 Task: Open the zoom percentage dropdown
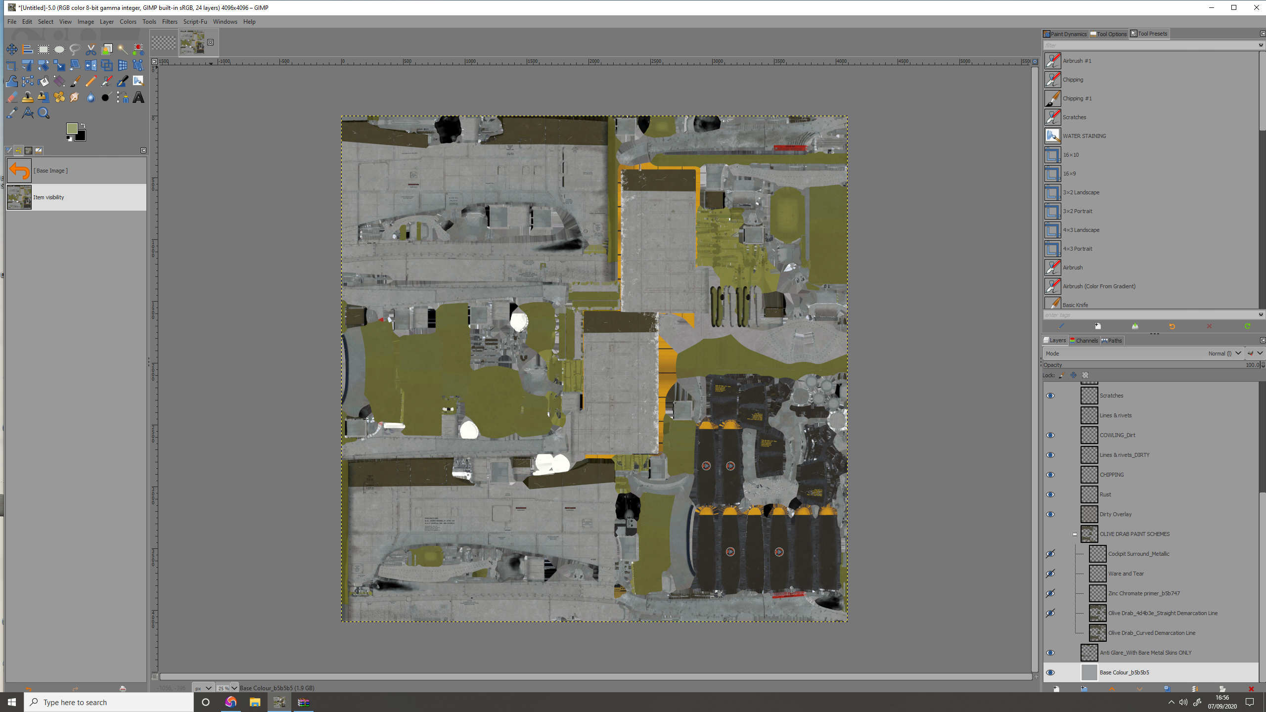pyautogui.click(x=234, y=688)
